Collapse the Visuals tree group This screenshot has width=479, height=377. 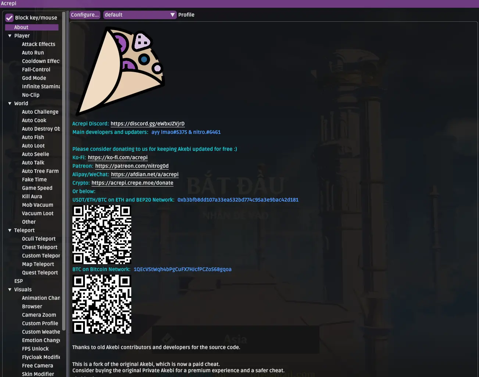point(10,289)
